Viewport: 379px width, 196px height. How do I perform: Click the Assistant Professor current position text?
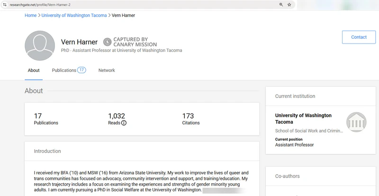pos(294,145)
